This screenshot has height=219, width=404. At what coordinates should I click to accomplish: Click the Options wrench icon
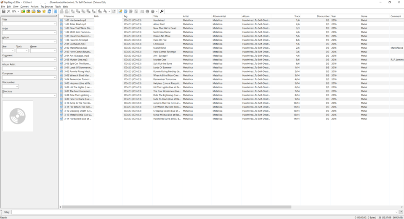(162, 11)
